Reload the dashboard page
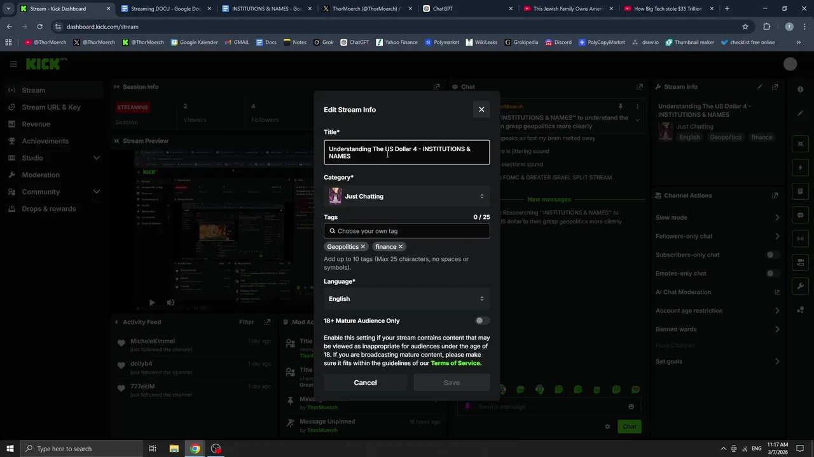This screenshot has width=814, height=457. coord(39,27)
